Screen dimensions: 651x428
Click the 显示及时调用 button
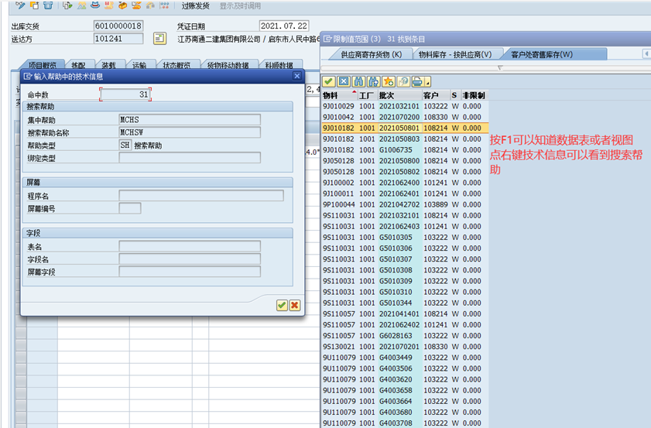tap(241, 6)
